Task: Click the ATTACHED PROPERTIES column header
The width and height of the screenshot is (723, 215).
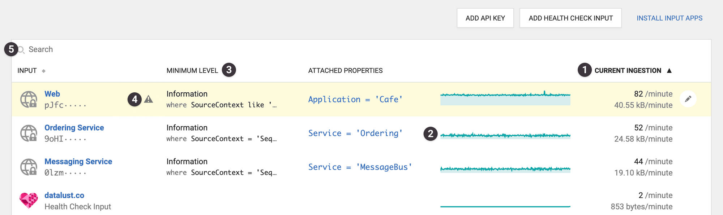Action: tap(345, 71)
